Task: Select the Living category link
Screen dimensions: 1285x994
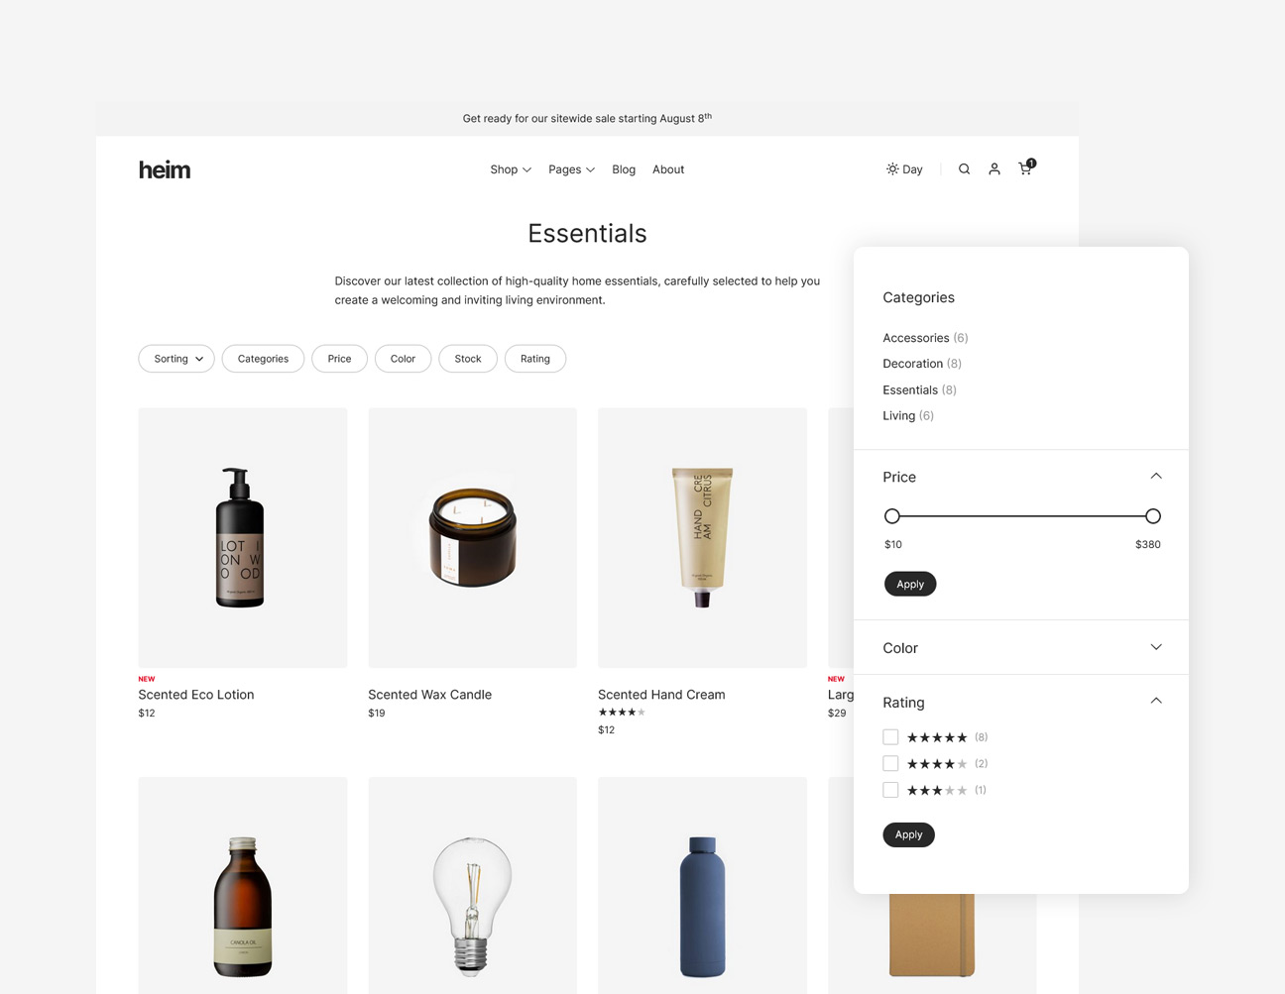Action: (x=908, y=415)
